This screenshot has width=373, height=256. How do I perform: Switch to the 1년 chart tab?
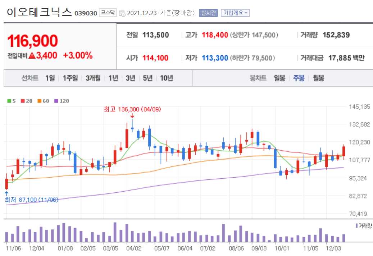click(x=112, y=78)
